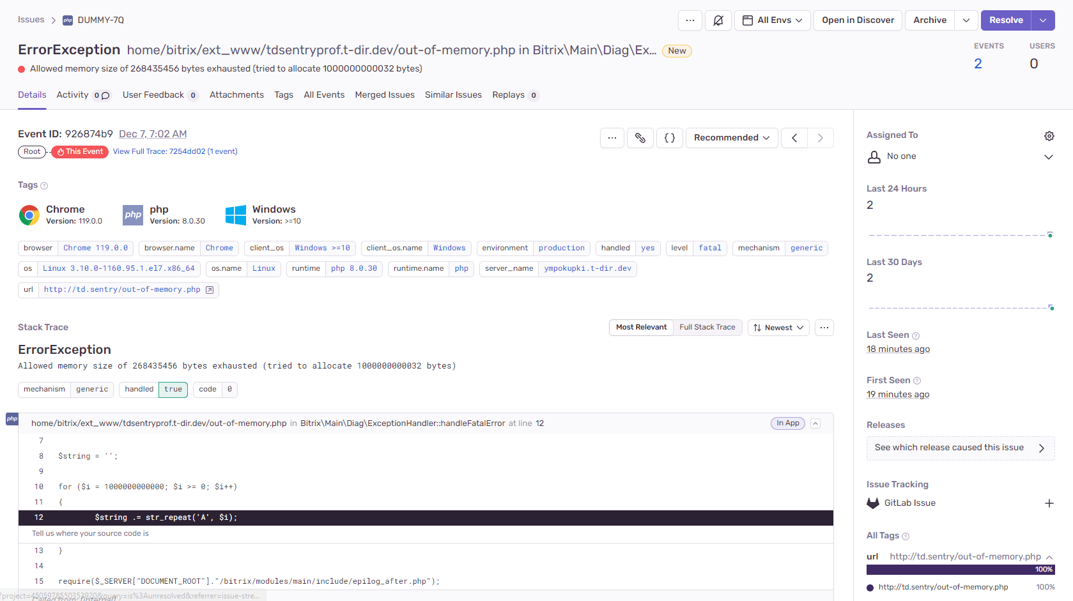Click the event date Dec 7, 7:02 AM
Image resolution: width=1073 pixels, height=601 pixels.
pos(153,134)
